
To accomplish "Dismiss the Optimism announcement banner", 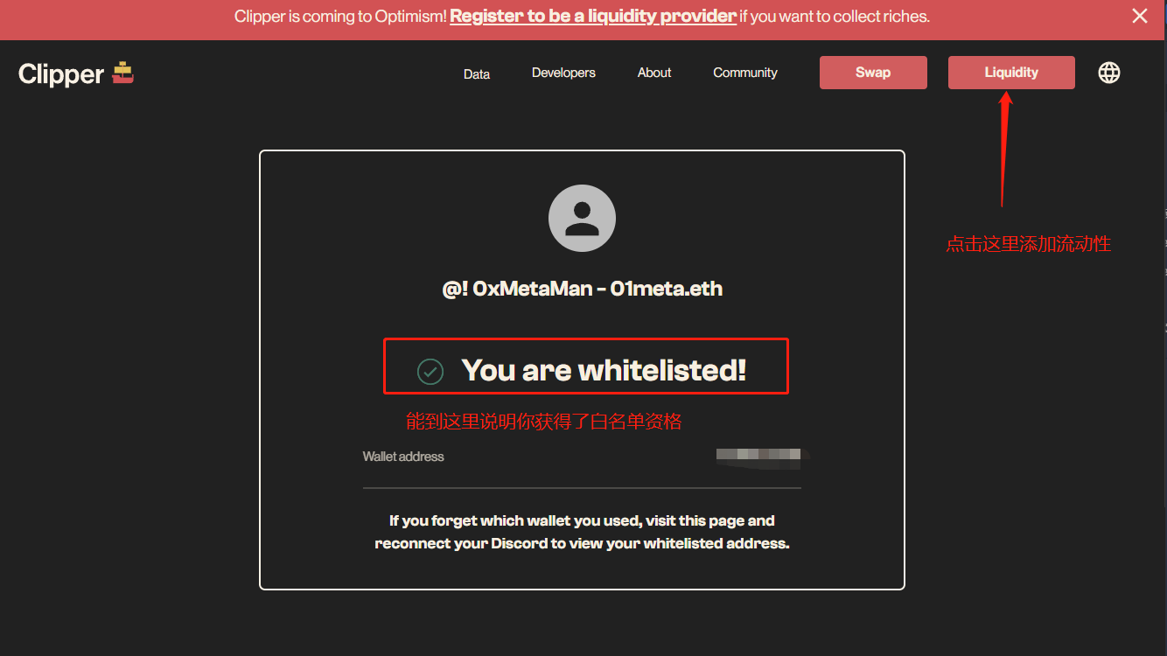I will pos(1139,16).
